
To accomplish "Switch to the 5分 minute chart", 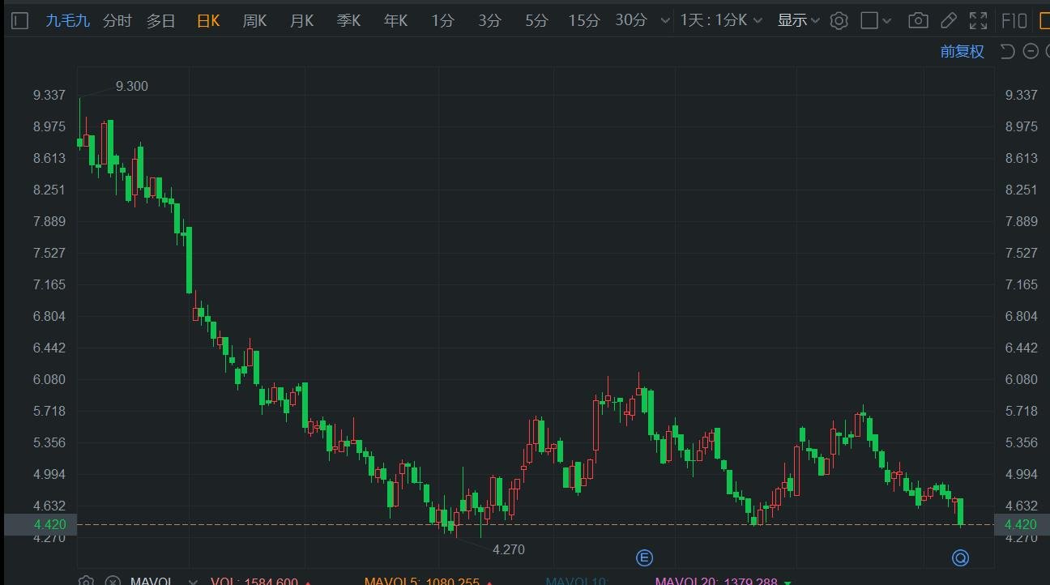I will click(x=536, y=20).
